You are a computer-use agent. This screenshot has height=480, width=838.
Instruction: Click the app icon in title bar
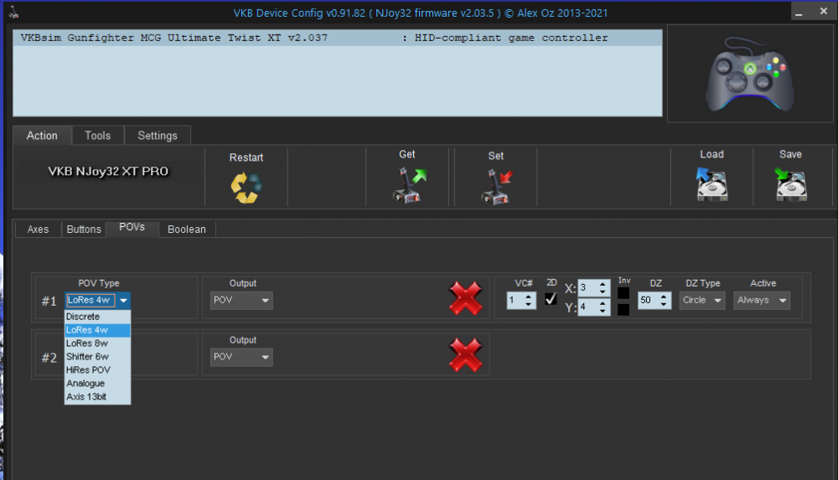pos(14,12)
